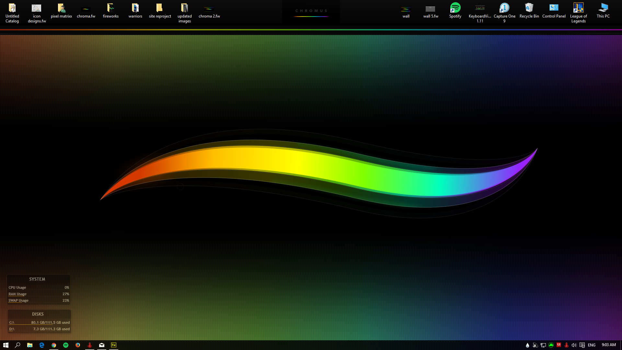Select the Untitled Catalog desktop icon
622x350 pixels.
click(12, 13)
